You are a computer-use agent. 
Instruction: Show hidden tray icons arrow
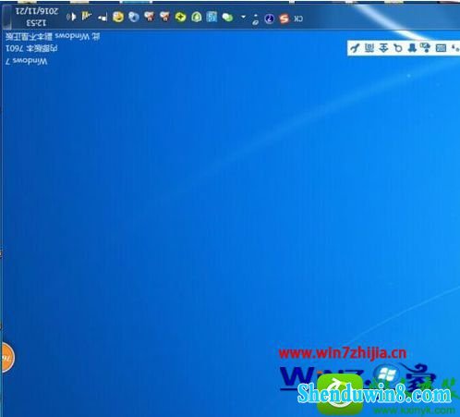pyautogui.click(x=243, y=17)
